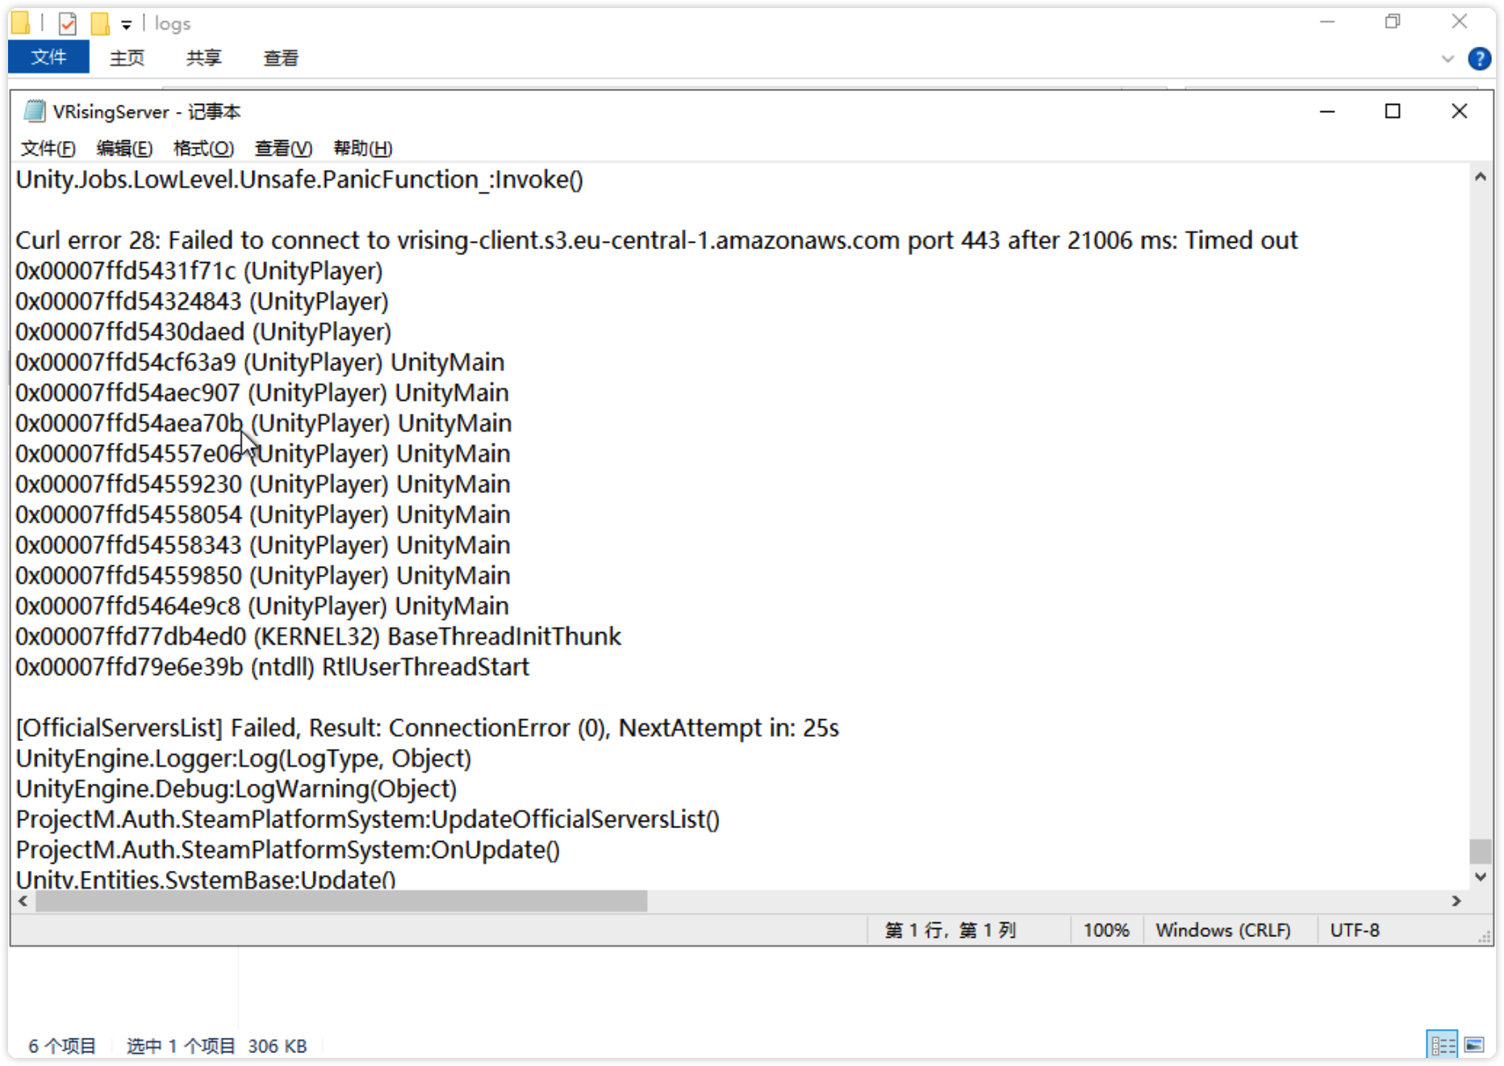Click the 'UTF-8' encoding status entry
1504x1066 pixels.
tap(1355, 931)
